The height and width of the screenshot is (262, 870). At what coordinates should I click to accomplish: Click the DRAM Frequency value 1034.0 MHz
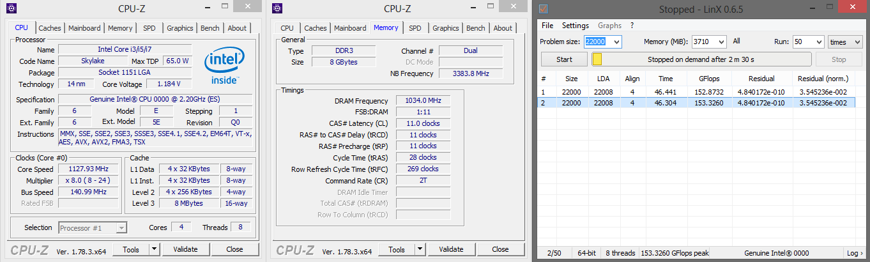422,101
